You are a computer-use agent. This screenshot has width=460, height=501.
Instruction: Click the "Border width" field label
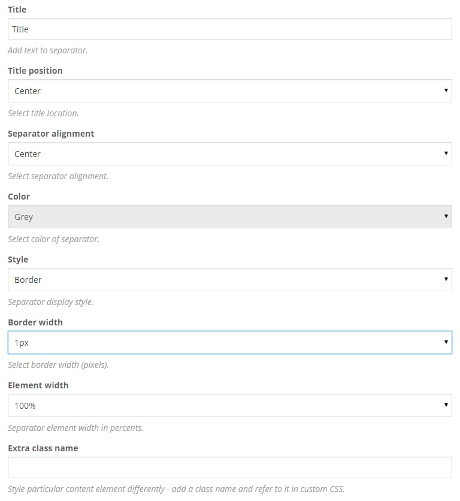(35, 322)
